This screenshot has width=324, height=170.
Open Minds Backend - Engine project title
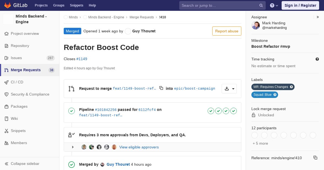coord(31,19)
